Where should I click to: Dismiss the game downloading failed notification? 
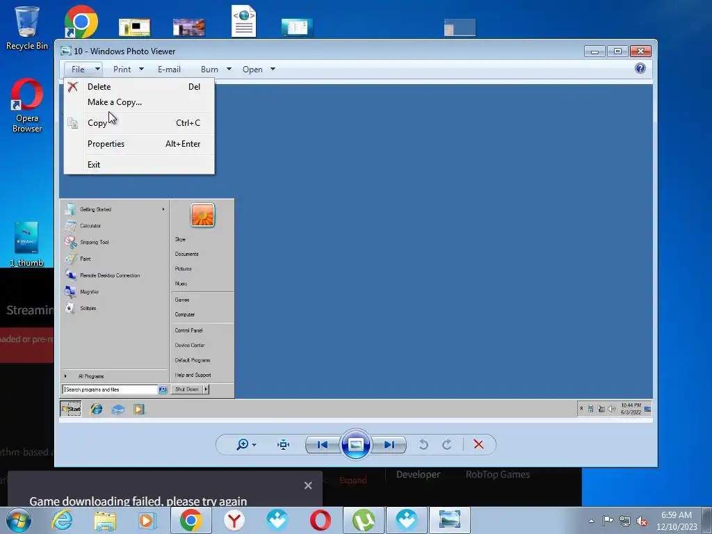[308, 485]
